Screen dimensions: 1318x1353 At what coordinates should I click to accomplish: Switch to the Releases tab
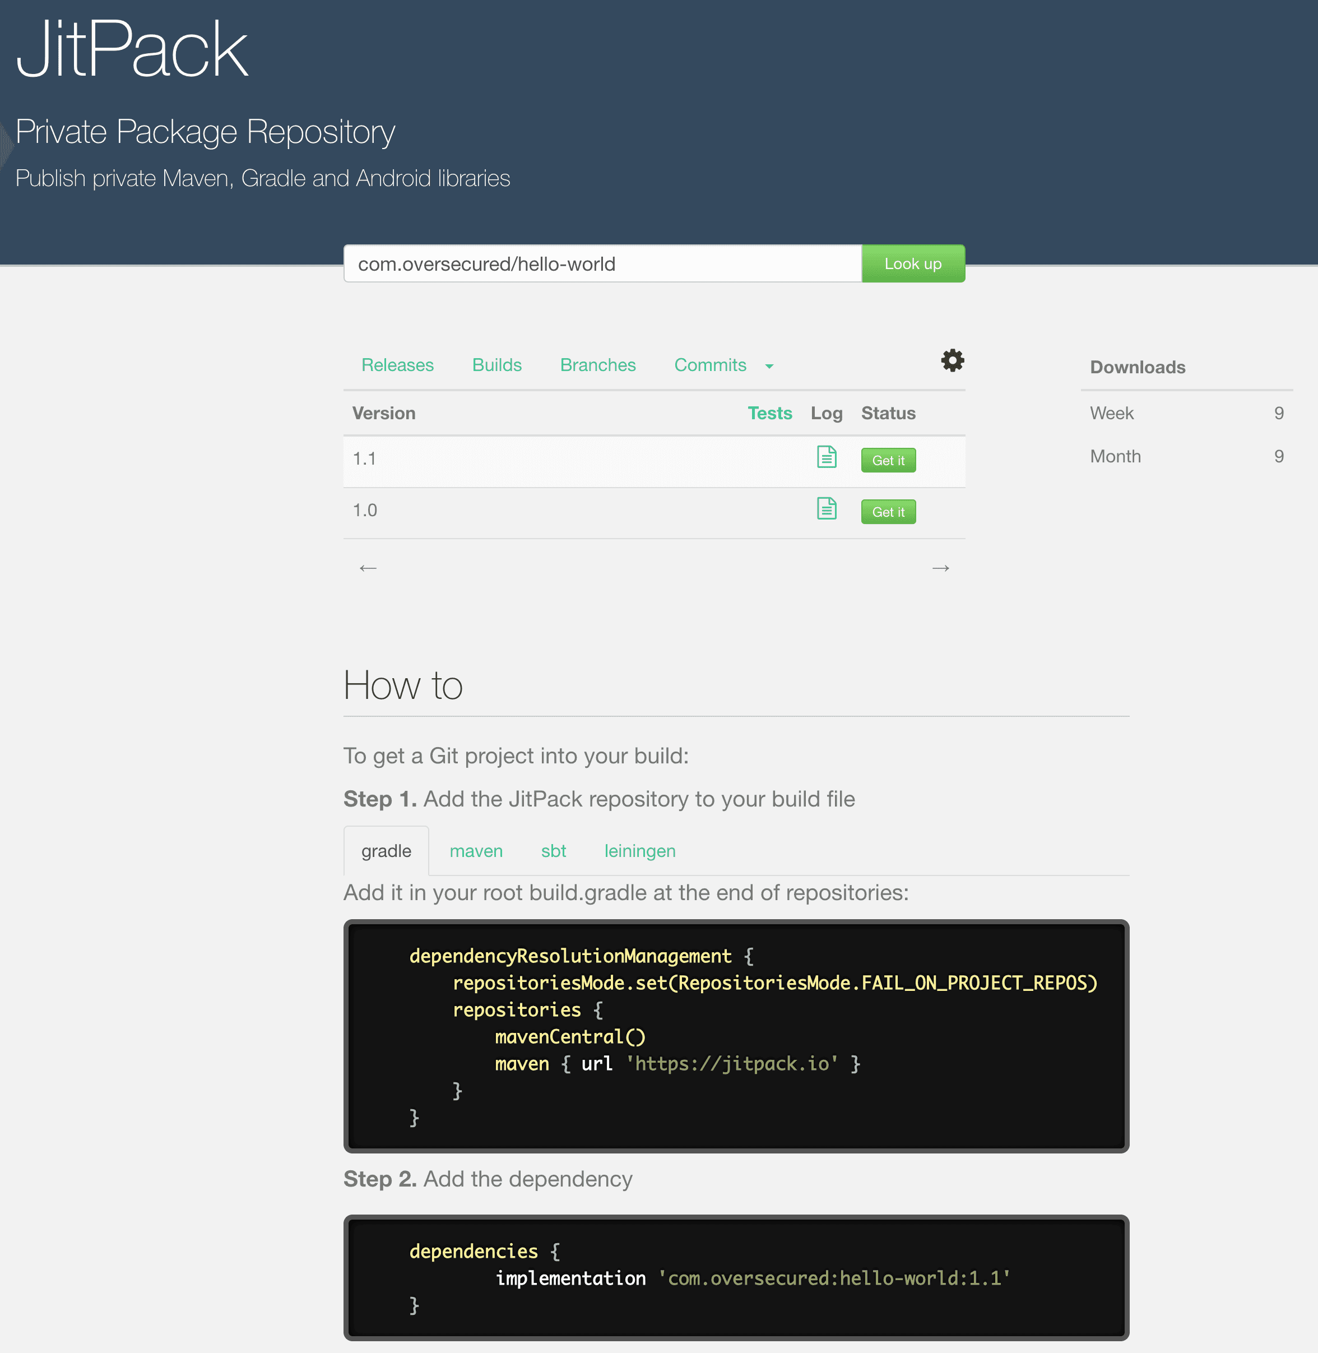[x=397, y=365]
